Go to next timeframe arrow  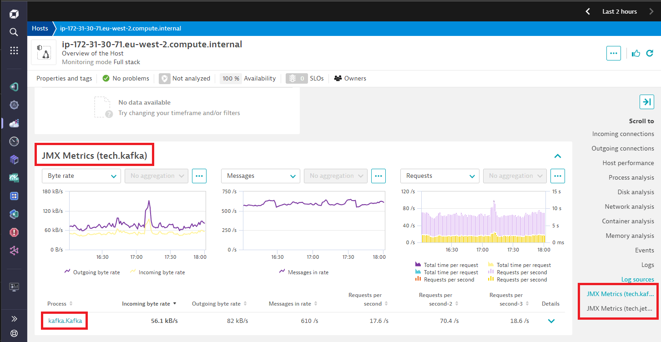point(651,11)
